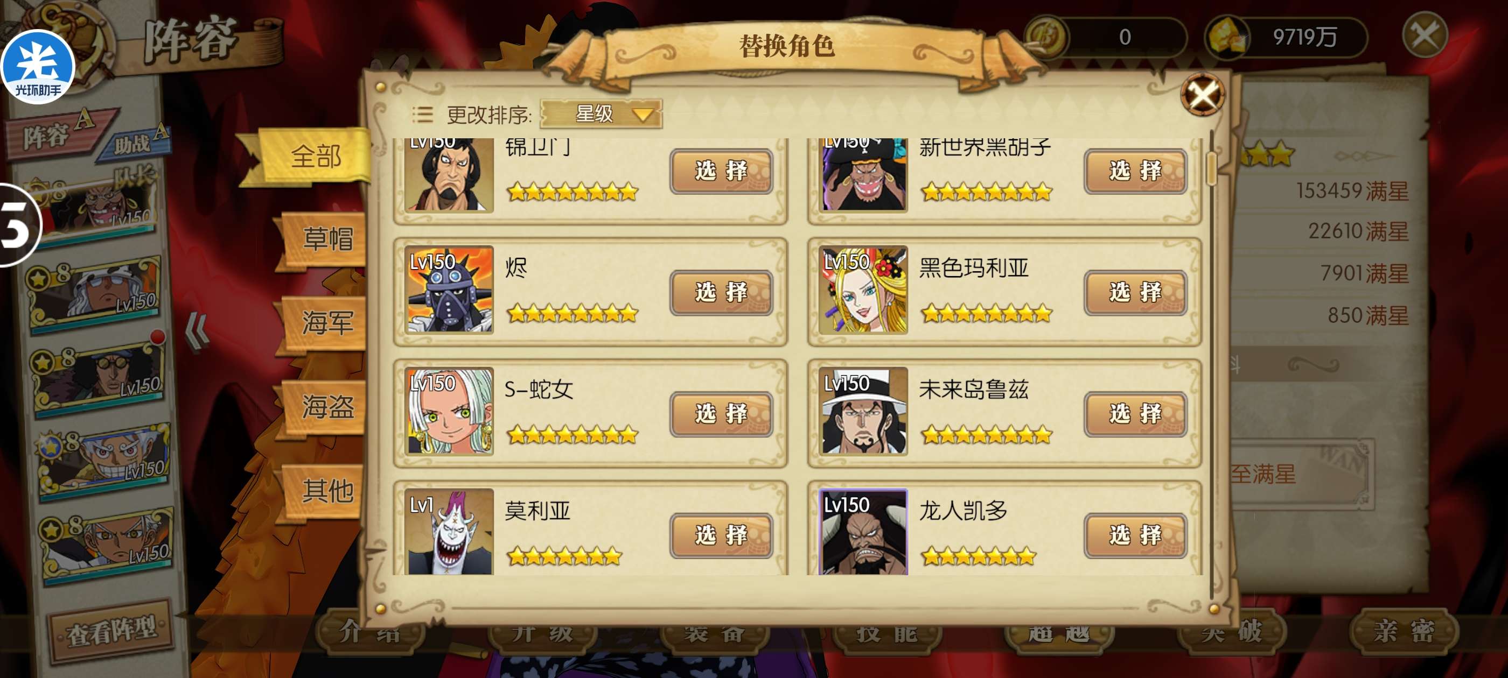Image resolution: width=1508 pixels, height=678 pixels.
Task: Click the 未来岛鲁兹 character portrait
Action: [x=863, y=411]
